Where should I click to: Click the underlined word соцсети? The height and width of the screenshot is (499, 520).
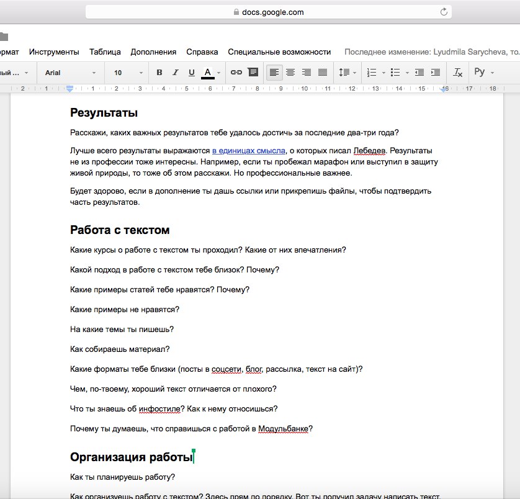click(x=226, y=369)
